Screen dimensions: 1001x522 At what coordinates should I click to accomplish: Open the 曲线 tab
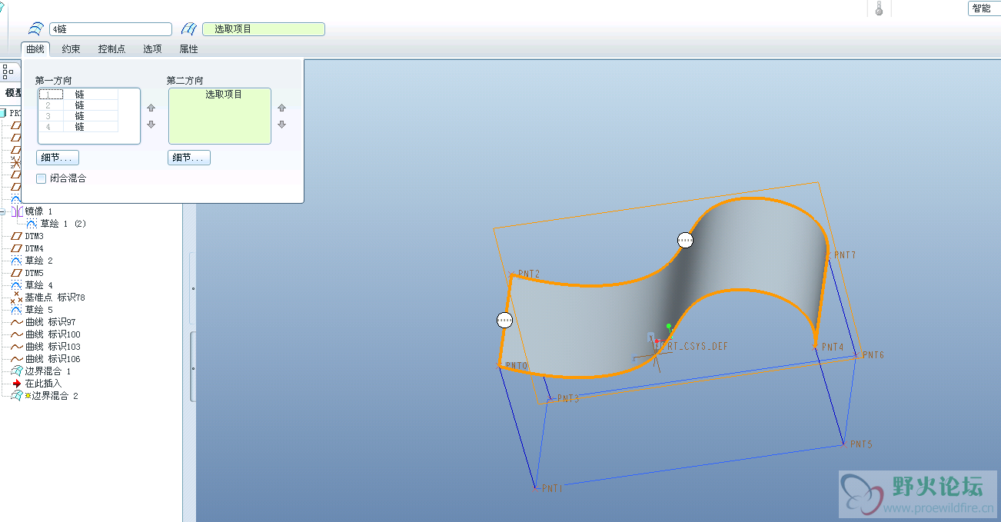[x=35, y=48]
